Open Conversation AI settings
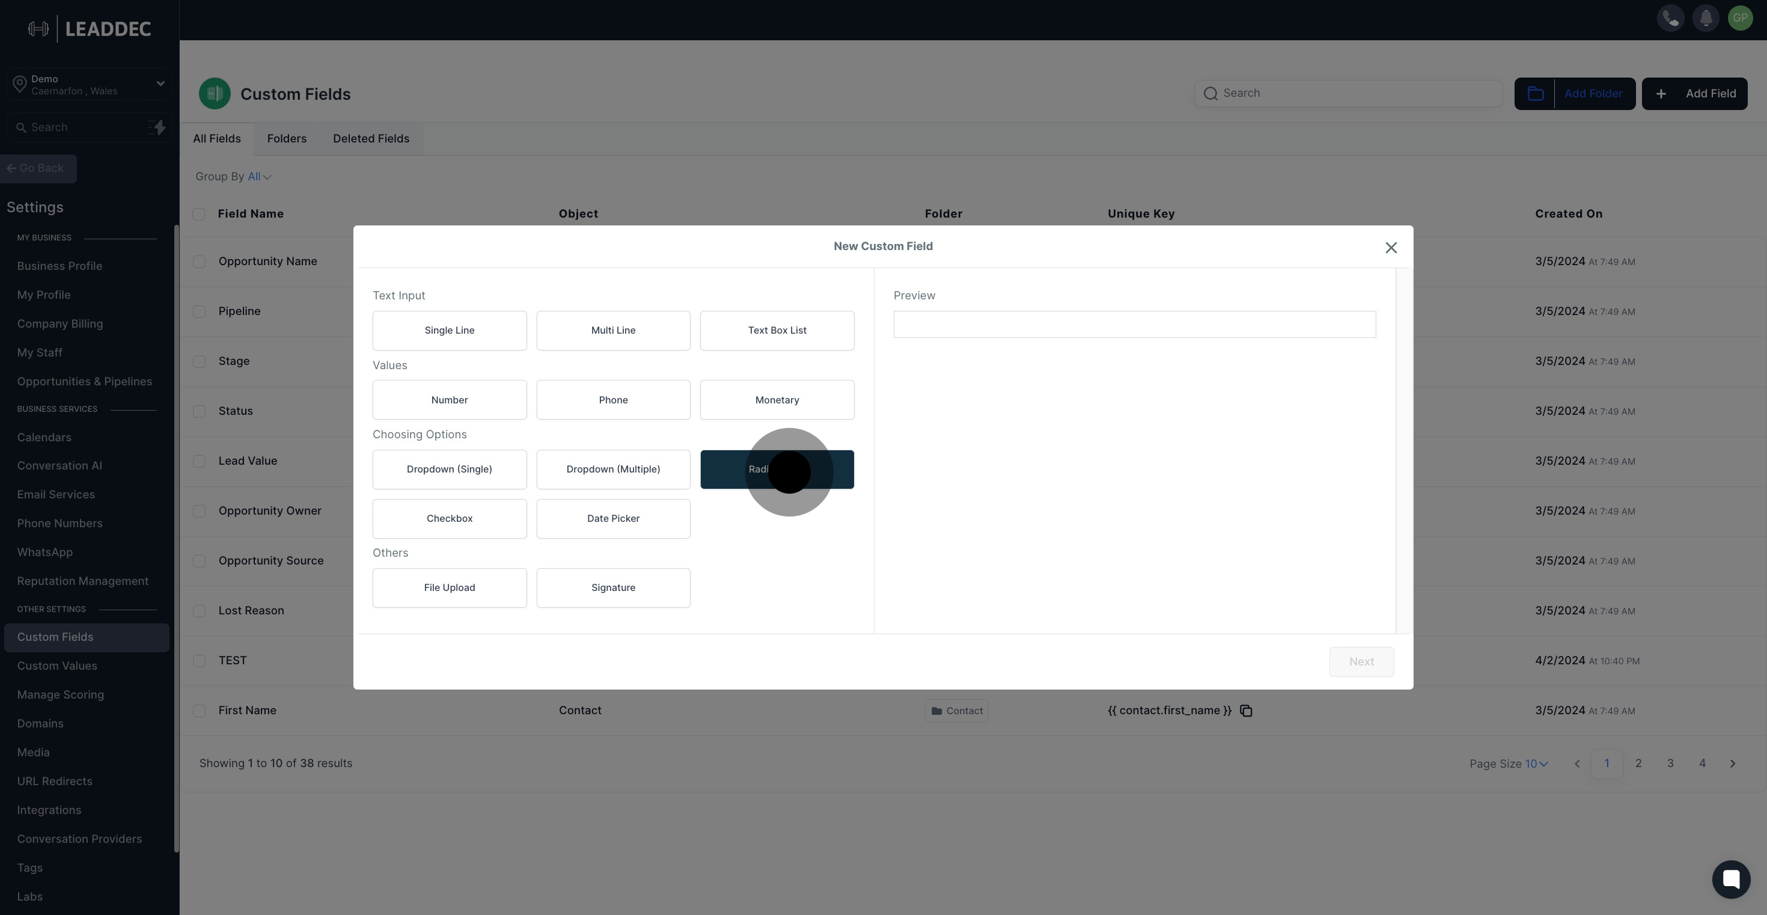This screenshot has width=1767, height=915. (60, 466)
